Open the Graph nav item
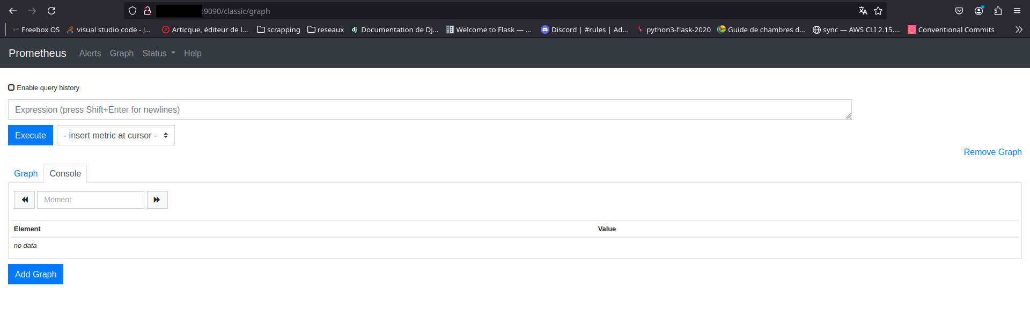 pos(122,53)
